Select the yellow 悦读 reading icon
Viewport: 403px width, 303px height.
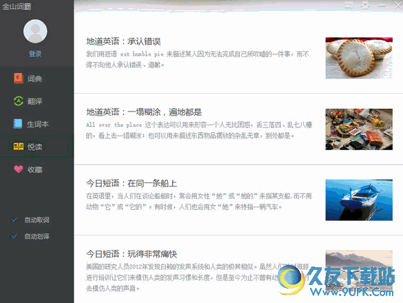19,147
